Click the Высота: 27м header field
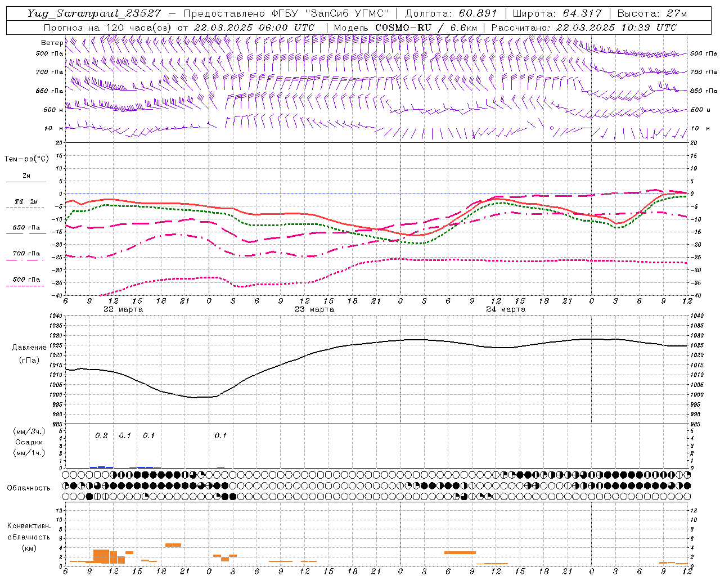The height and width of the screenshot is (576, 720). pos(652,13)
